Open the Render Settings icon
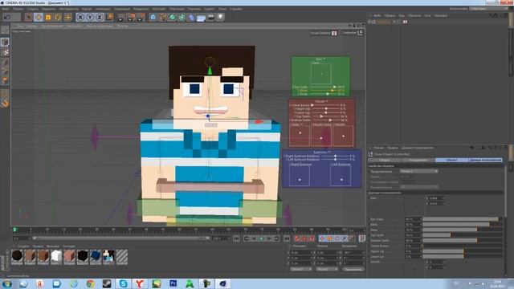Viewport: 514px width, 289px height. (141, 17)
